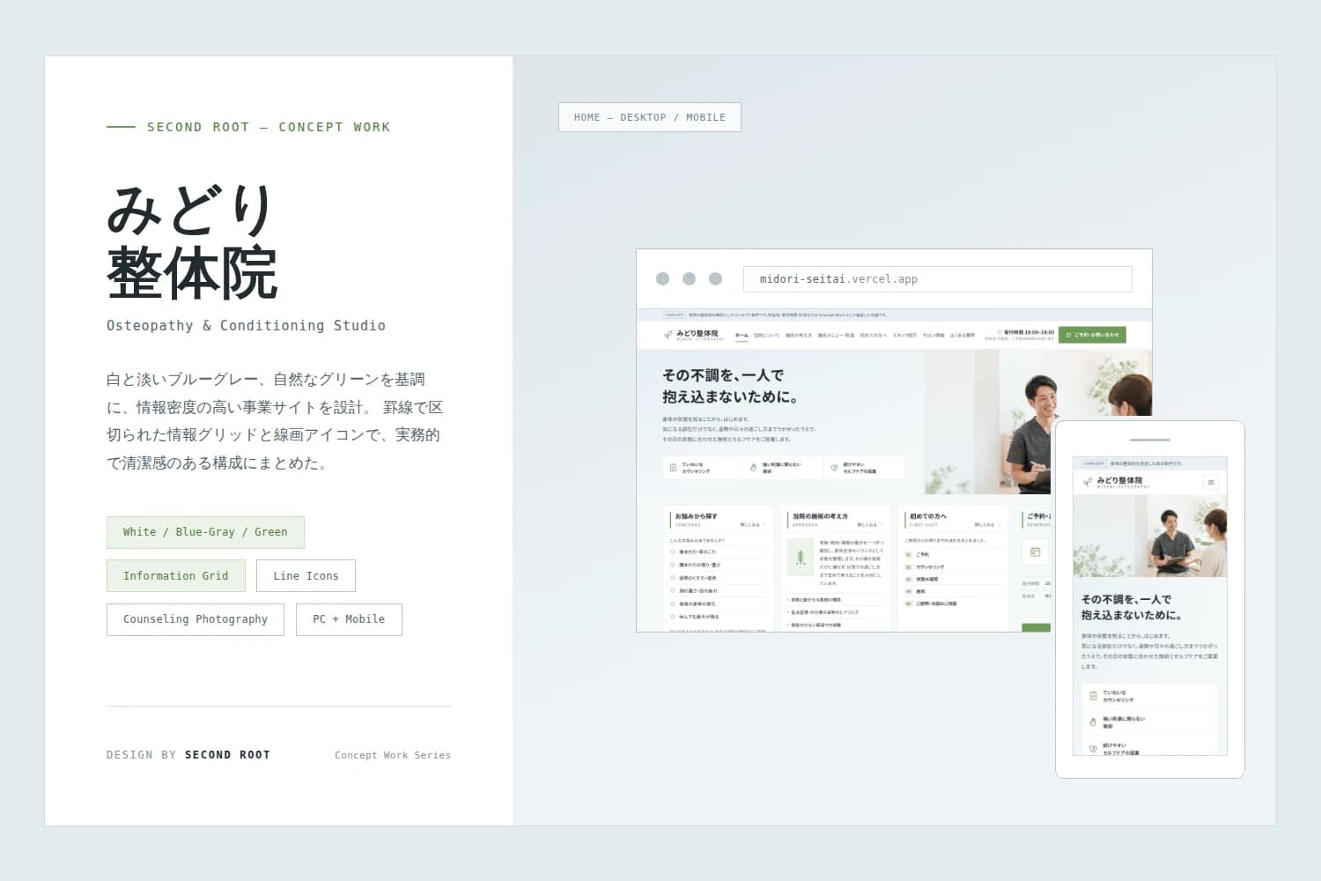Click Concept Work Series footer text
Viewport: 1321px width, 881px height.
tap(393, 755)
